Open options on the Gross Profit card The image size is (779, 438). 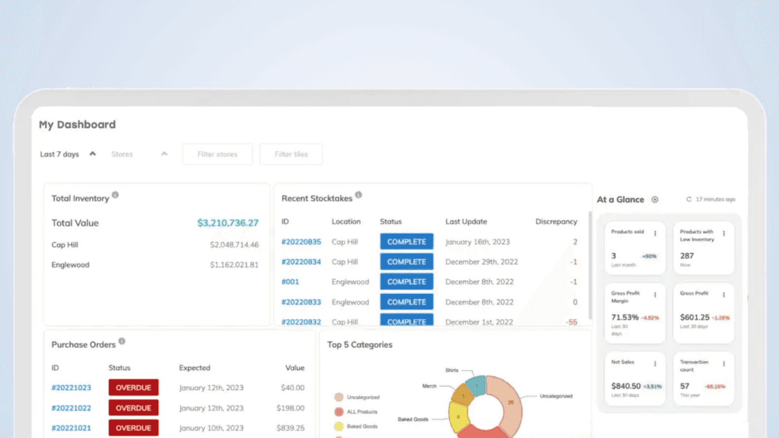click(x=724, y=295)
